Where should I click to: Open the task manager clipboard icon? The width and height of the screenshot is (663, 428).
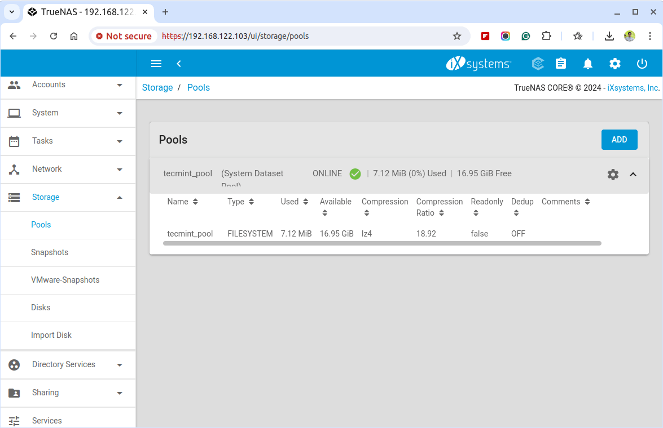click(x=561, y=64)
